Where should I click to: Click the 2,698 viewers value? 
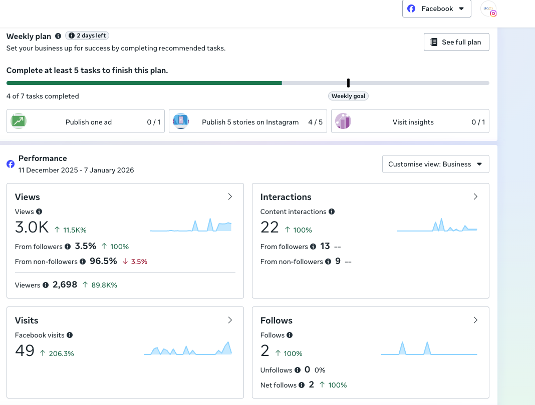[x=65, y=284]
